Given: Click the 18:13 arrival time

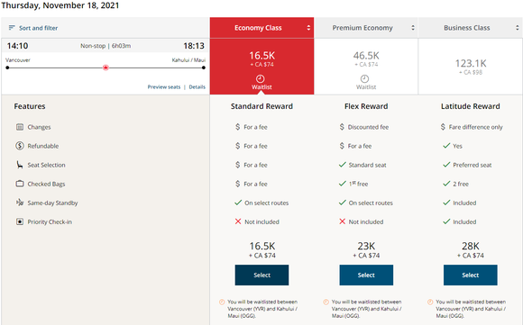Looking at the screenshot, I should coord(194,46).
